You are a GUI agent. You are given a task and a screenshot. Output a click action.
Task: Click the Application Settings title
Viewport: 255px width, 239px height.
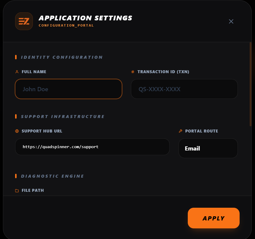(85, 18)
